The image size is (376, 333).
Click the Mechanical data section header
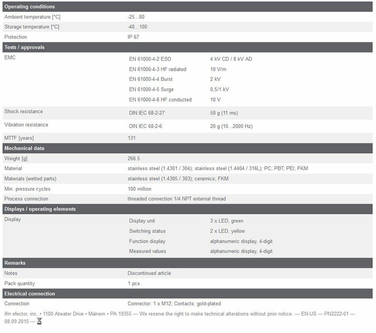24,148
